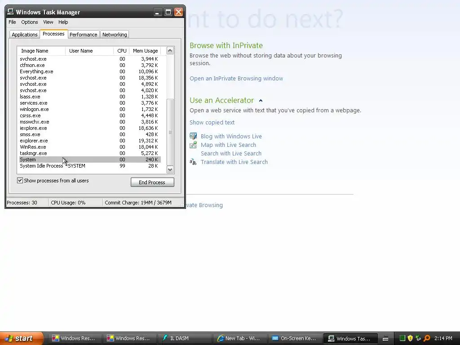Click Map with Live Search link
Image resolution: width=460 pixels, height=345 pixels.
pyautogui.click(x=228, y=145)
